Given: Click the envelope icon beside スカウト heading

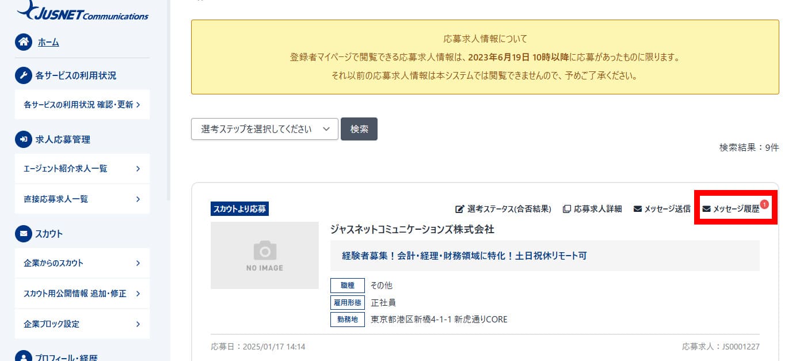Looking at the screenshot, I should pos(24,234).
